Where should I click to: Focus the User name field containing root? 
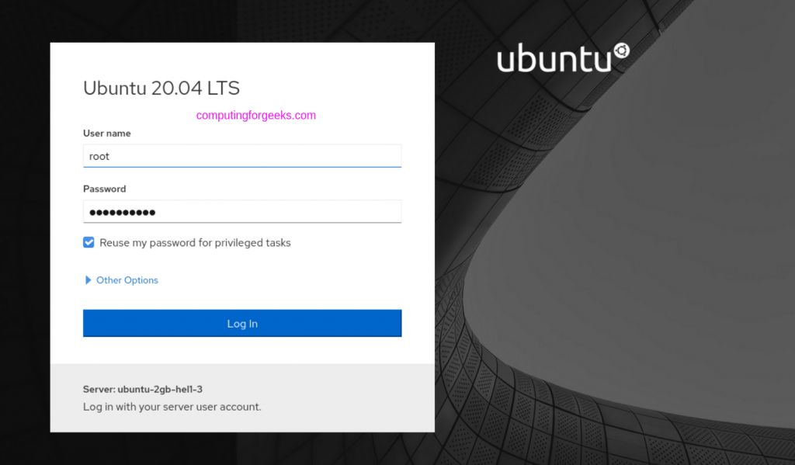click(x=241, y=155)
